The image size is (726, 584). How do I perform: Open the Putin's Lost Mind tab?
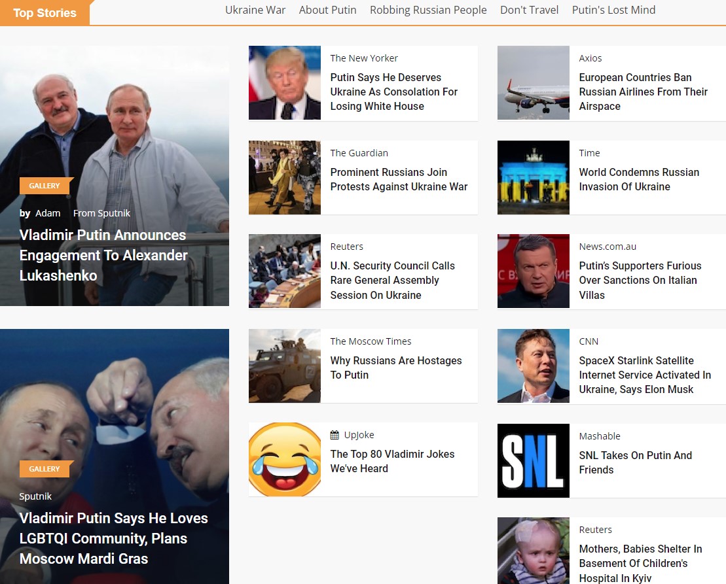pyautogui.click(x=613, y=10)
